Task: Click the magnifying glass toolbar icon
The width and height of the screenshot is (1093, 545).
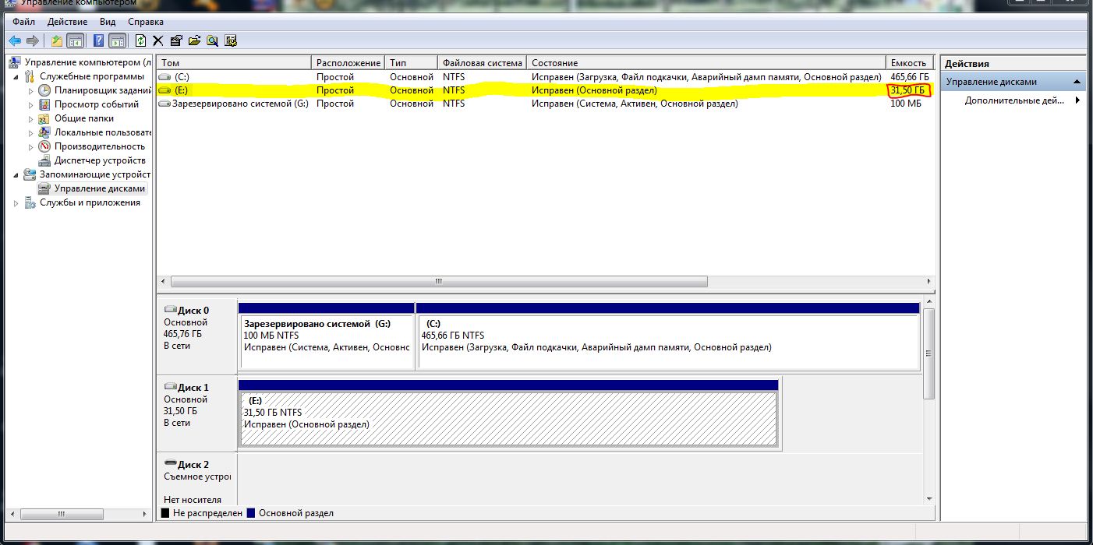Action: (x=212, y=40)
